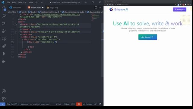Click the browser home button
193x109 pixels.
point(112,5)
